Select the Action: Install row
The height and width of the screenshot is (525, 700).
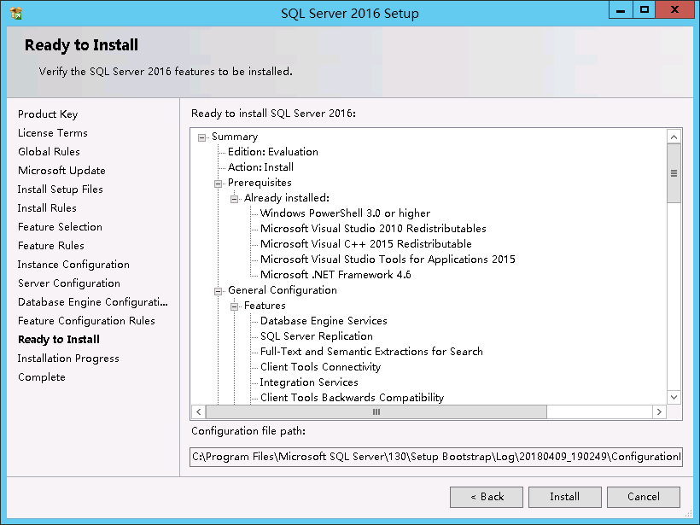pyautogui.click(x=260, y=167)
